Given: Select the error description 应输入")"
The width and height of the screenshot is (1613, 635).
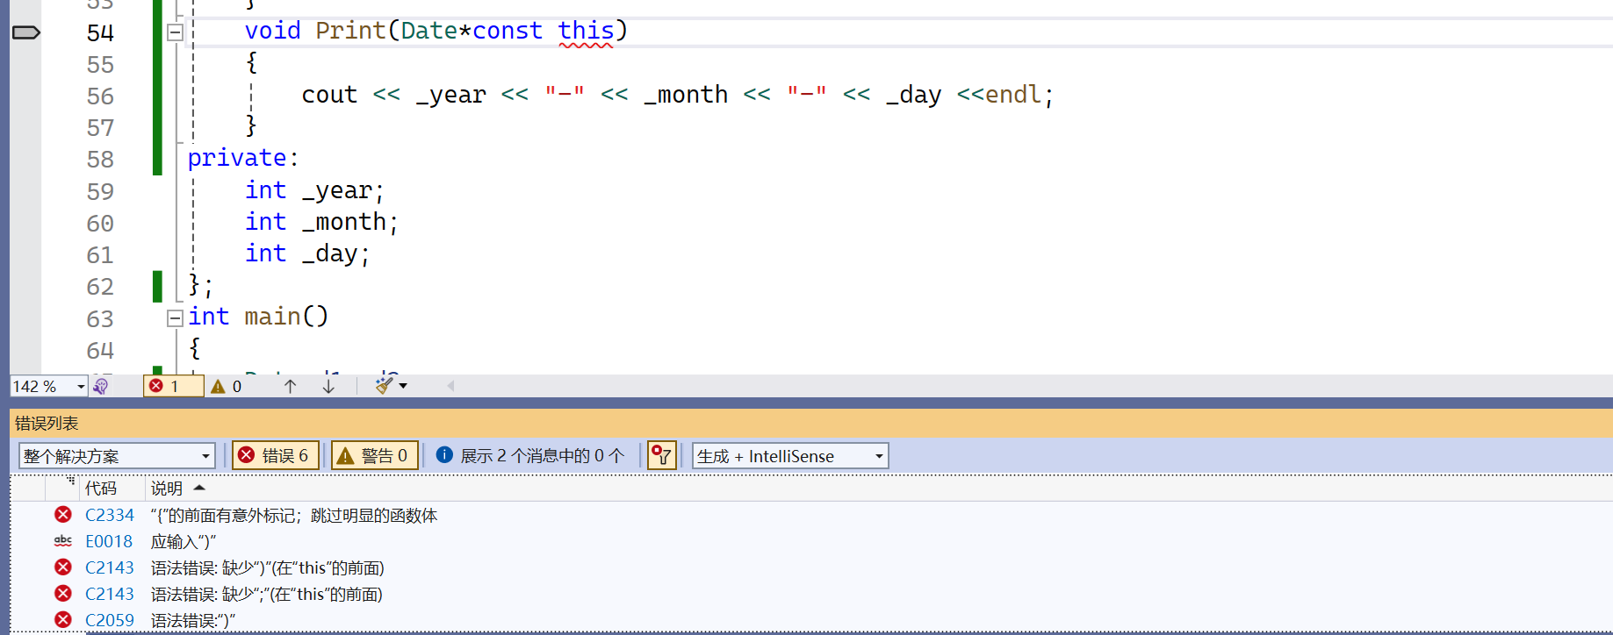Looking at the screenshot, I should click(184, 542).
